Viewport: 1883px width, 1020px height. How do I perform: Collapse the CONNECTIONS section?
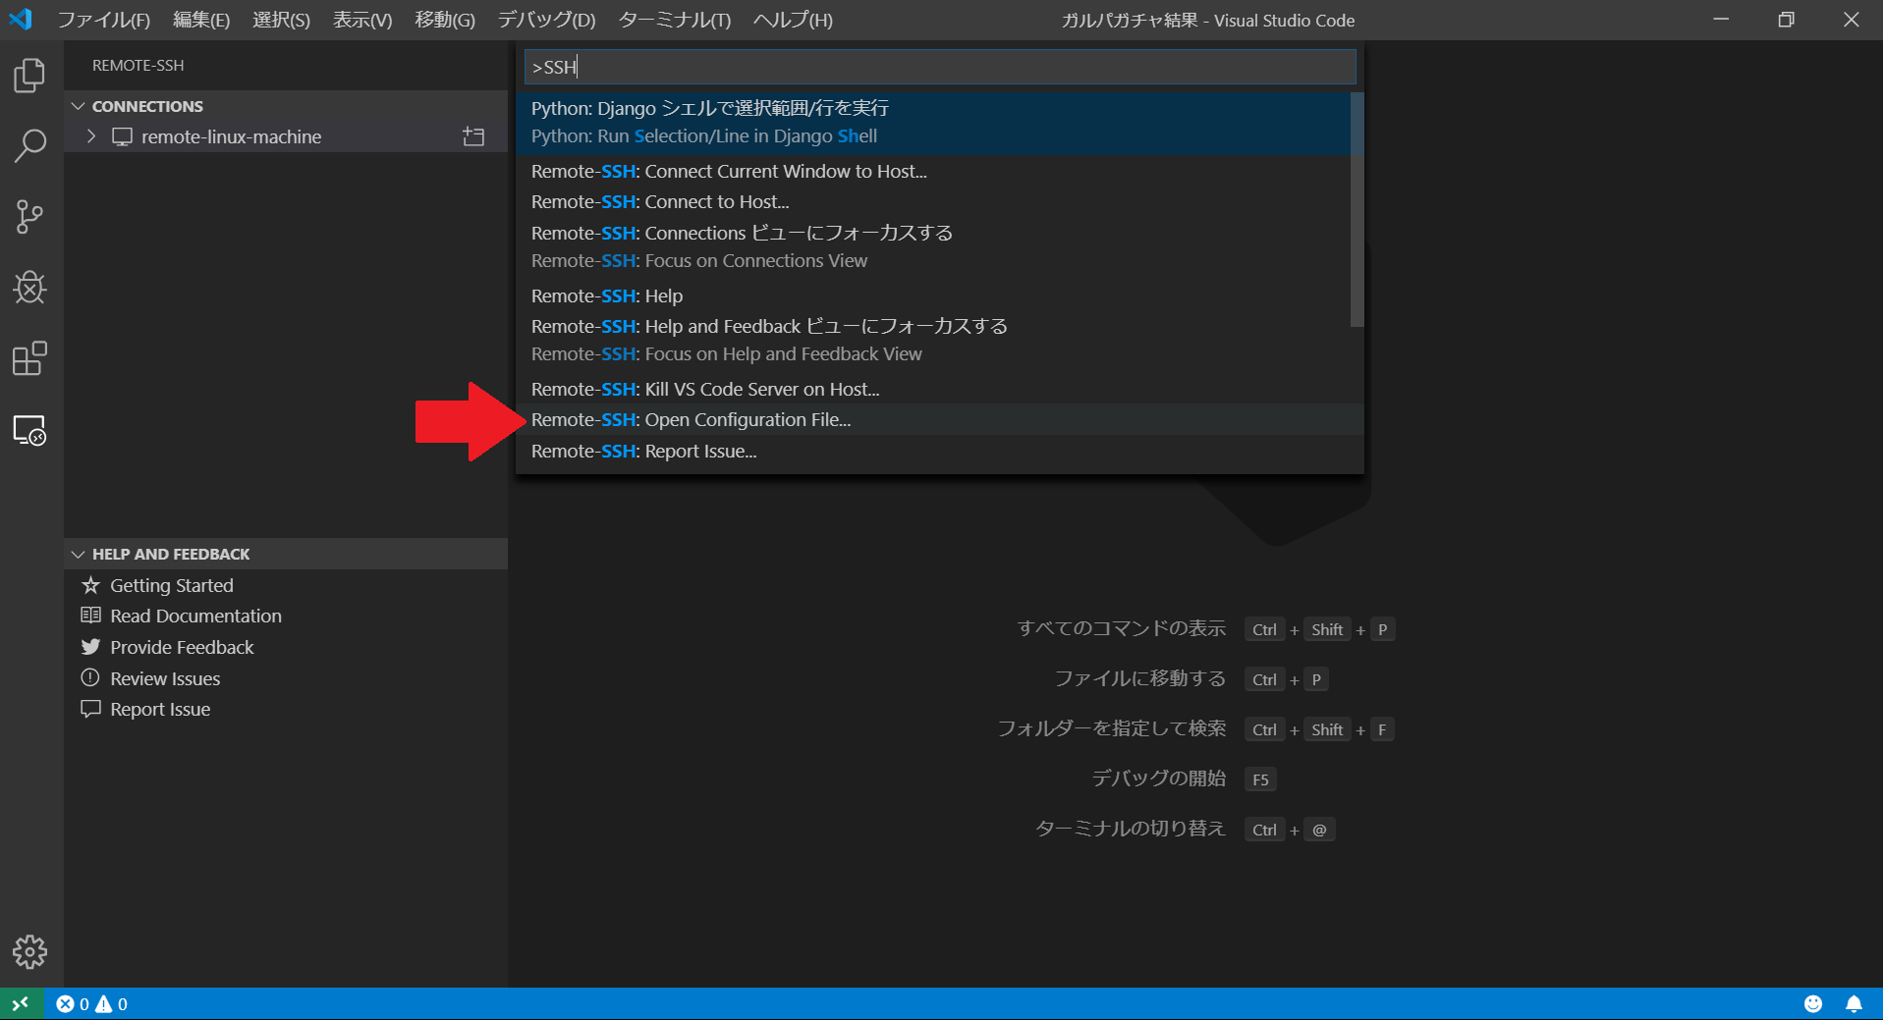pos(79,106)
